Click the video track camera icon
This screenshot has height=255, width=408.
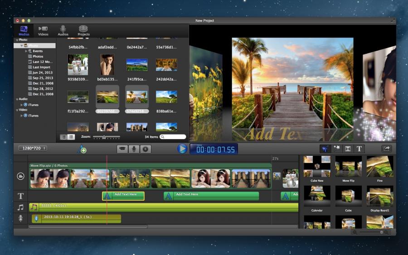coord(20,176)
